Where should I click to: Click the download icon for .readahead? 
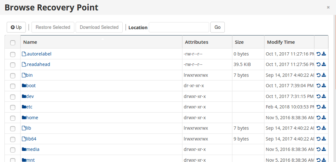click(x=324, y=64)
